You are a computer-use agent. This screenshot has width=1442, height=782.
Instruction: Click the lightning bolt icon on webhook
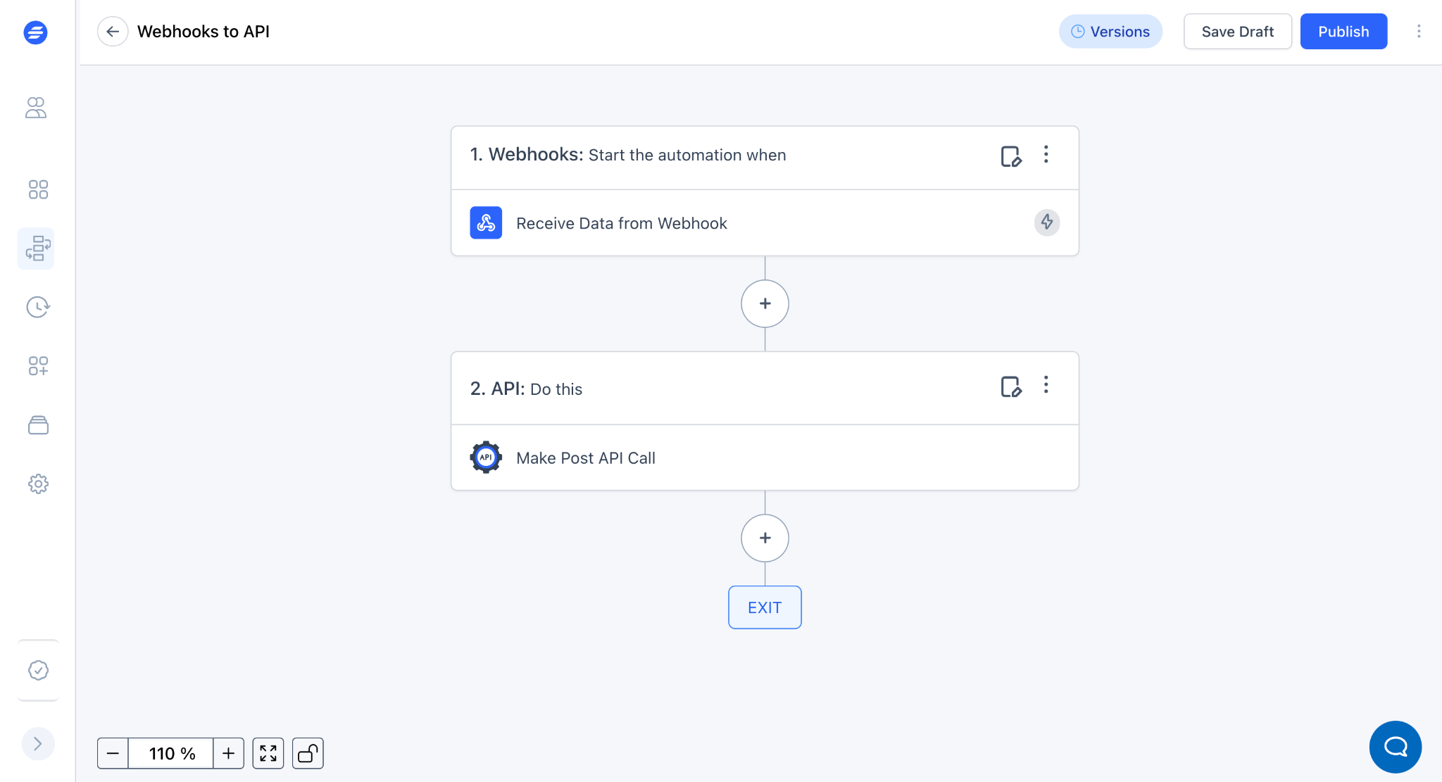(x=1046, y=222)
